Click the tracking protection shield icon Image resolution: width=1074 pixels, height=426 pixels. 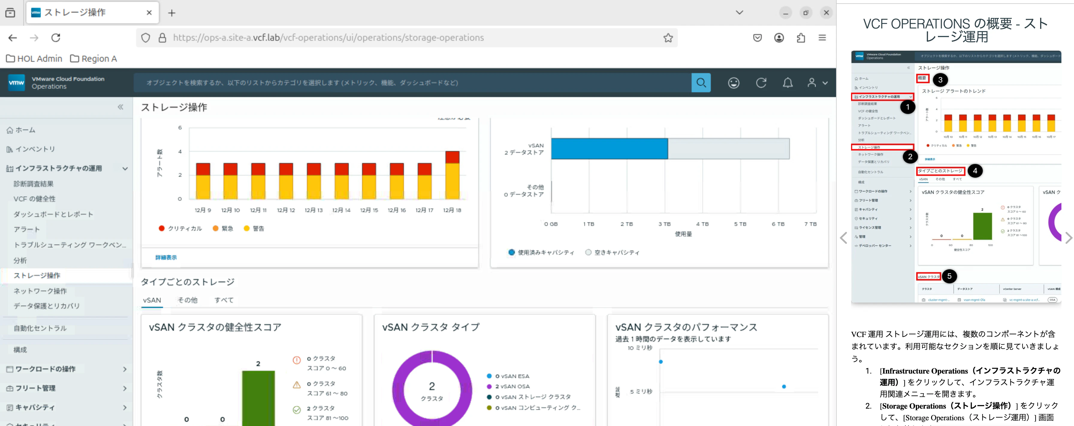coord(146,38)
